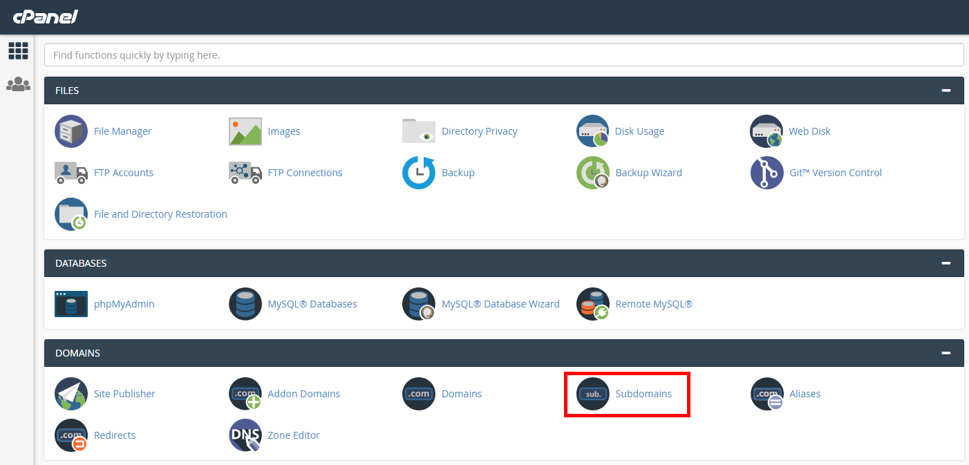969x465 pixels.
Task: Go to Directory Privacy link
Action: (x=480, y=131)
